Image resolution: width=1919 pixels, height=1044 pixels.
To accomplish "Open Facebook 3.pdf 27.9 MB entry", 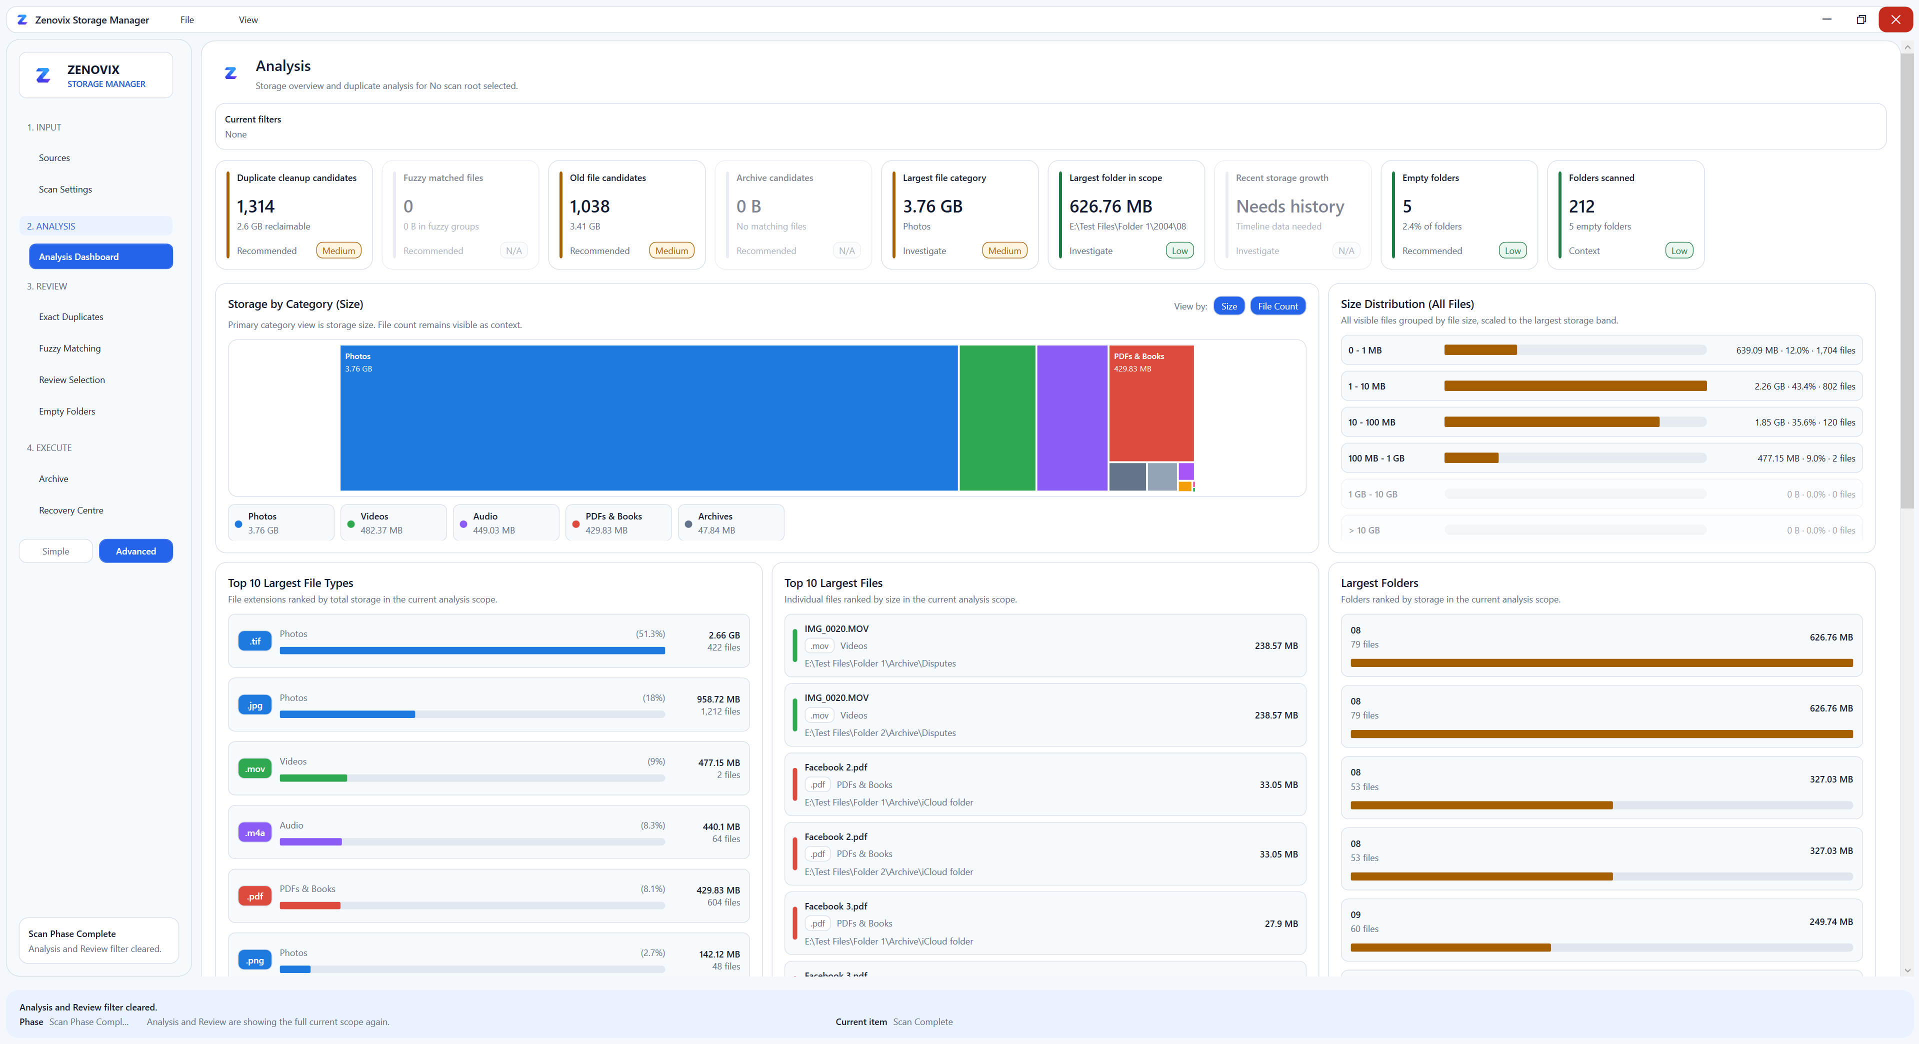I will (x=1044, y=923).
